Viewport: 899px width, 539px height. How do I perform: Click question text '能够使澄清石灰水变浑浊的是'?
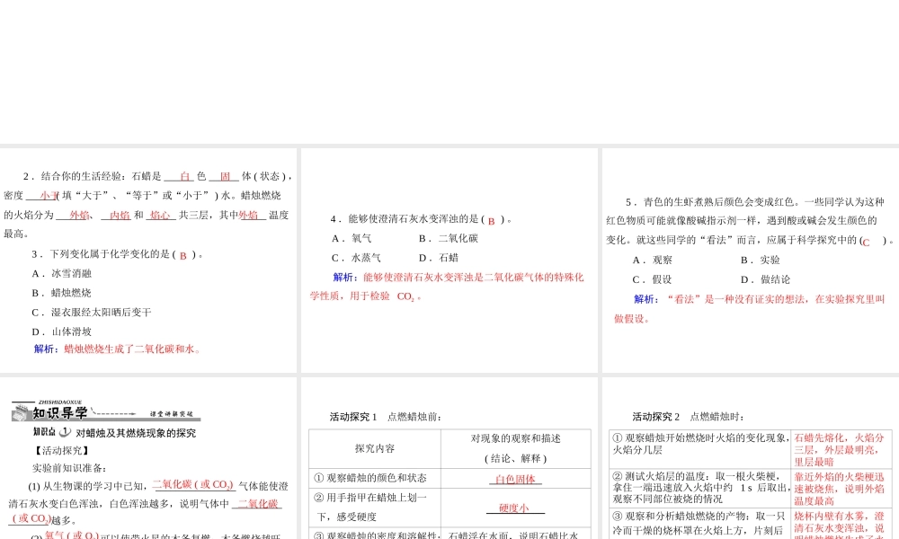click(x=414, y=219)
